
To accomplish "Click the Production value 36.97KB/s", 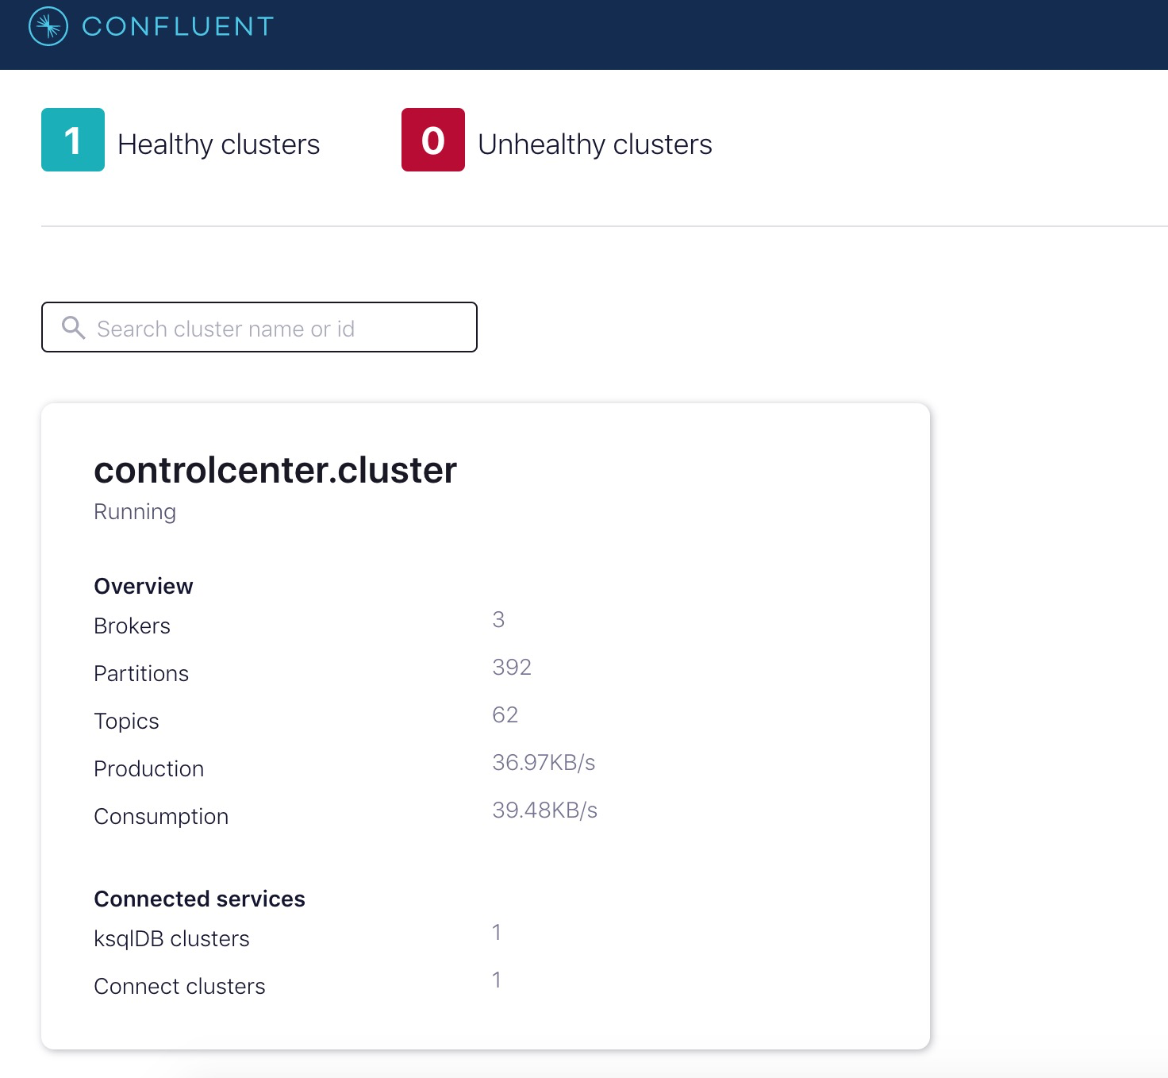I will [x=544, y=763].
